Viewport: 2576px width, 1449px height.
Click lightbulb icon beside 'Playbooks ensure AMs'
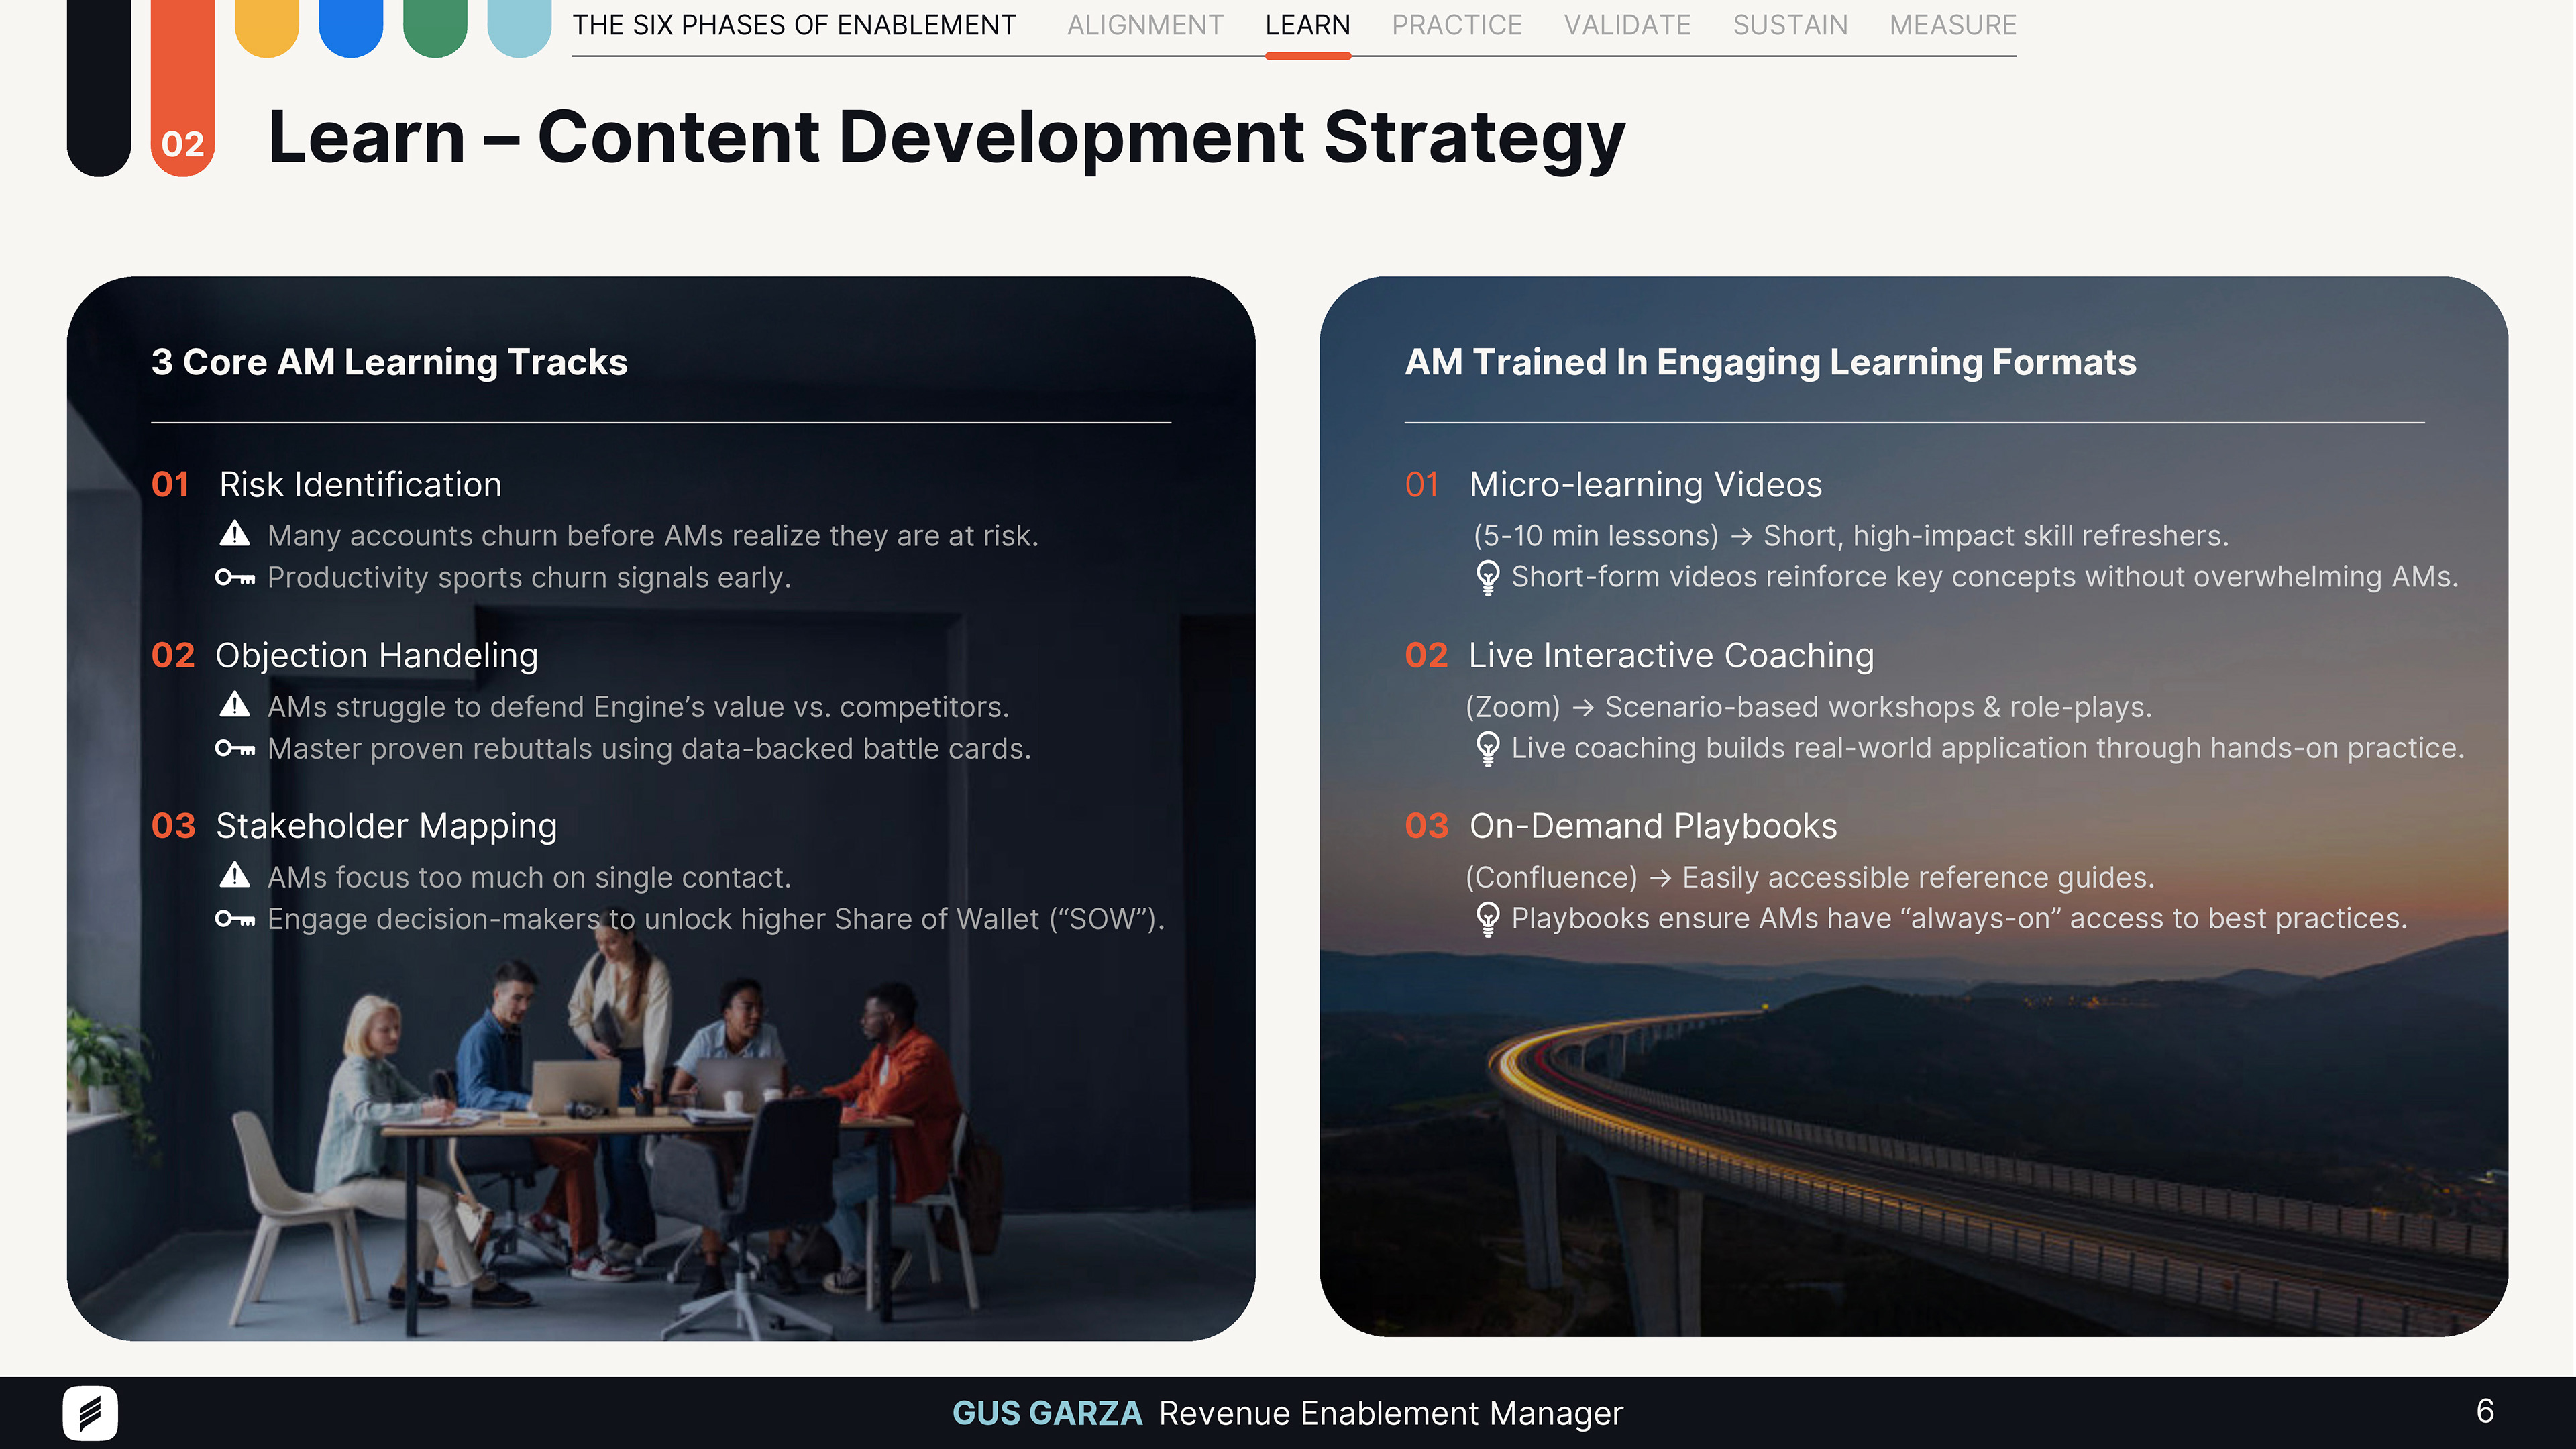tap(1488, 919)
